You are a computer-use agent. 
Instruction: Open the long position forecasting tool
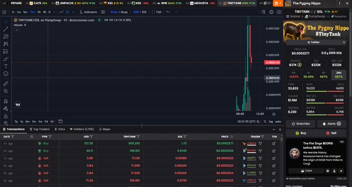(x=6, y=51)
